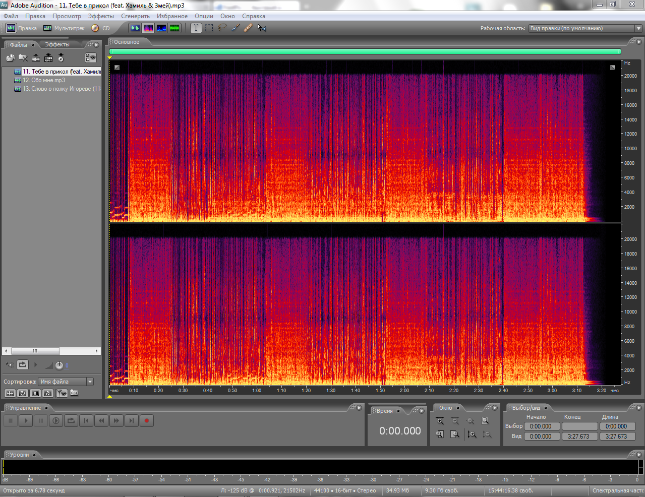Screen dimensions: 645x497
Task: Toggle the Spectral Frequency Display view
Action: (x=148, y=28)
